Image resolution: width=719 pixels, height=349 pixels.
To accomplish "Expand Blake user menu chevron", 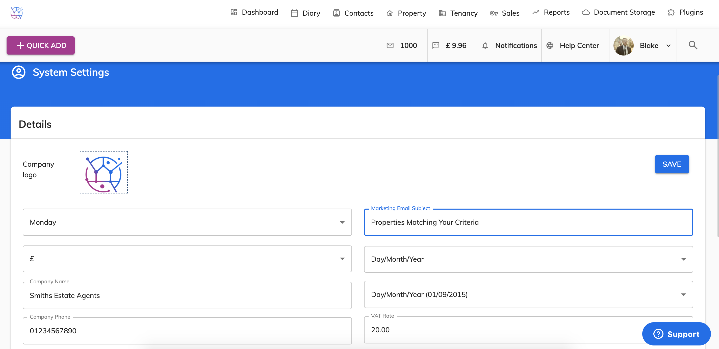I will [669, 46].
